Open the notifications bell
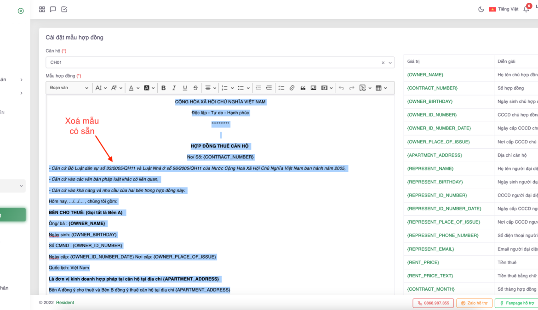This screenshot has height=310, width=538. click(526, 9)
